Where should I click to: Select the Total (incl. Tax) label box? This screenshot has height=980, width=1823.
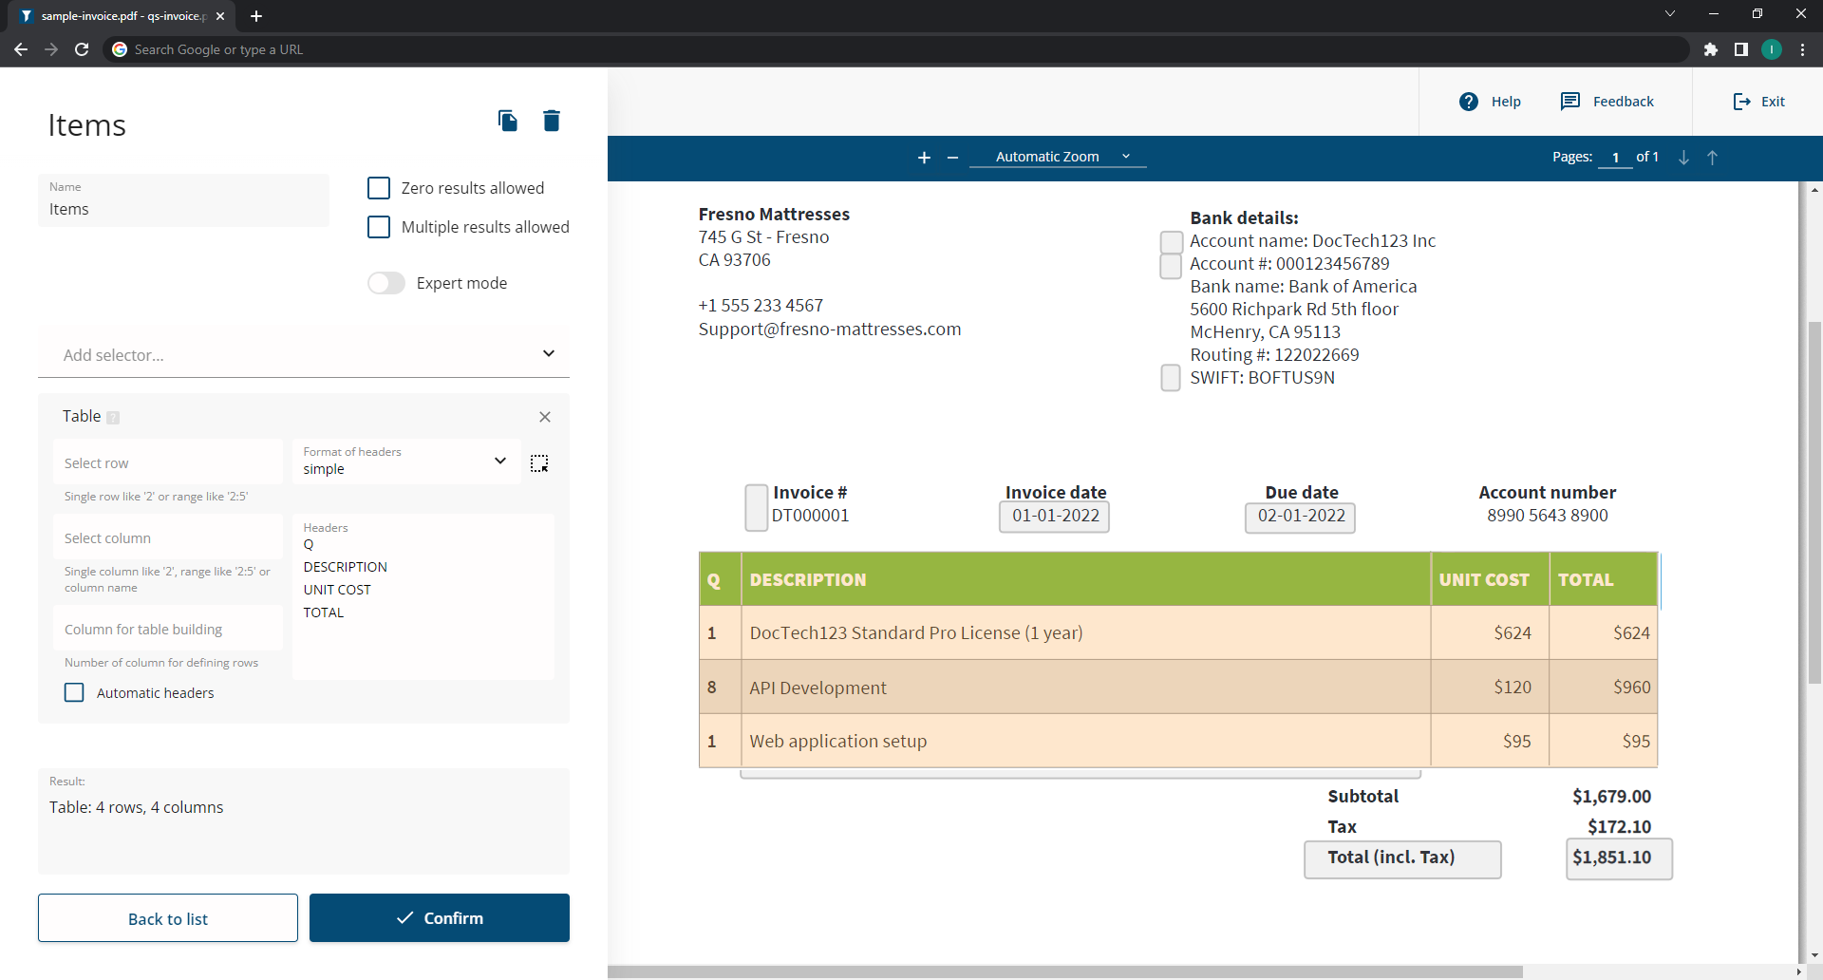point(1402,859)
